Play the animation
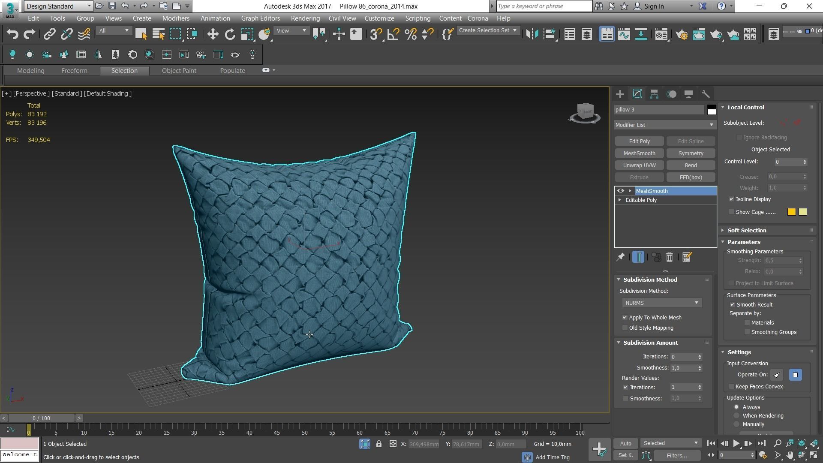 [x=736, y=444]
